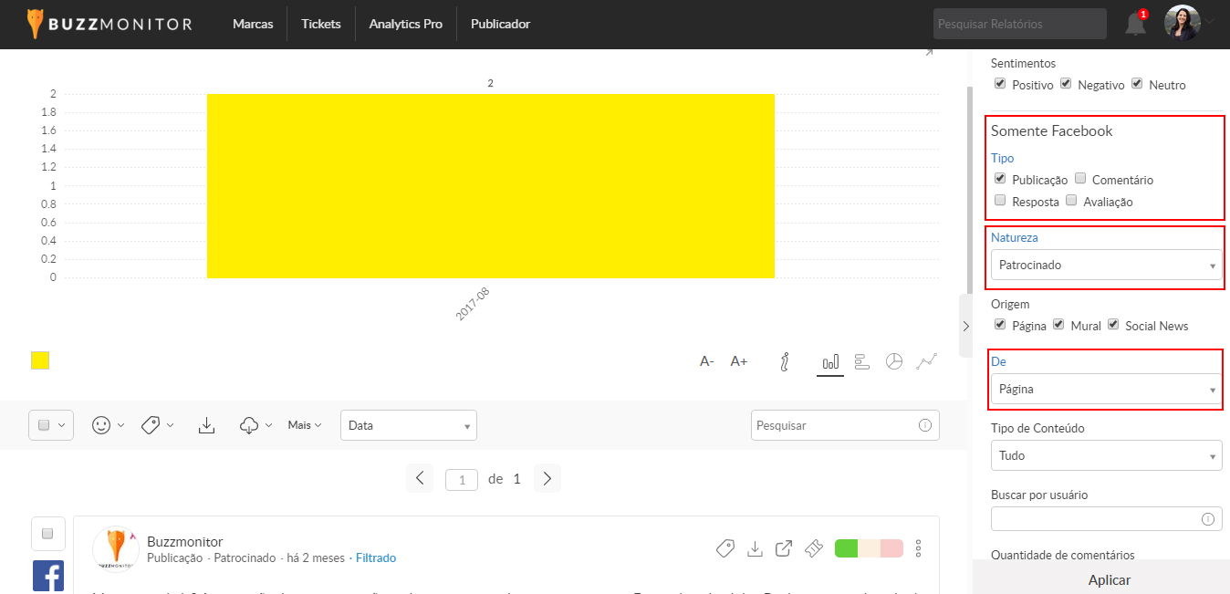Uncheck the Publicação checkbox
The height and width of the screenshot is (594, 1230).
pos(1000,179)
